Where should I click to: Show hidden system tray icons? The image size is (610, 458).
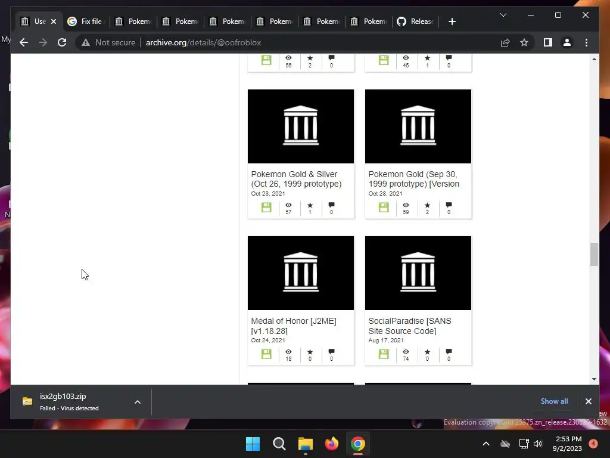coord(486,444)
